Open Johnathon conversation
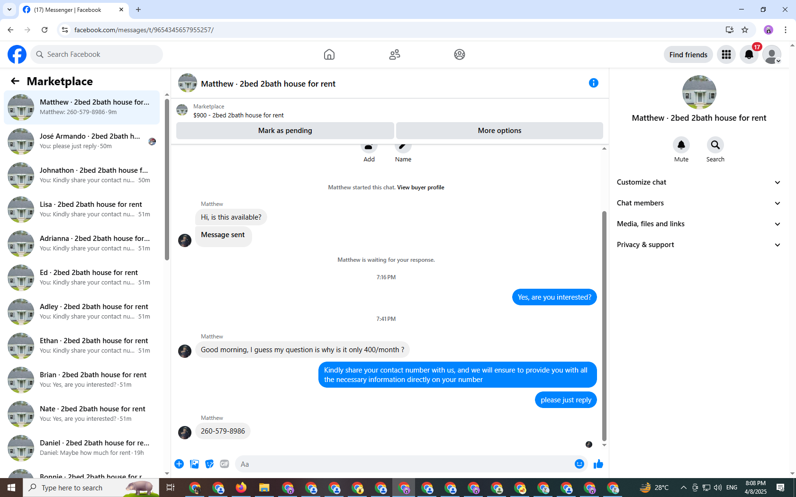796x497 pixels. point(81,176)
